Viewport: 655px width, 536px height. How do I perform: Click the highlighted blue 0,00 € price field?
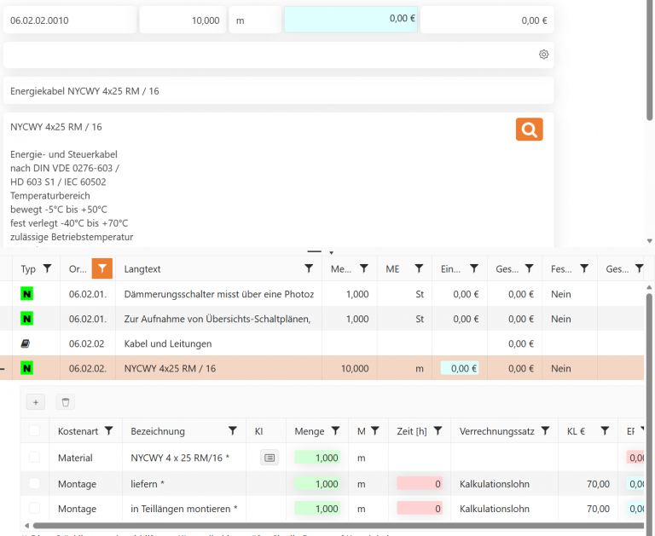pyautogui.click(x=350, y=20)
